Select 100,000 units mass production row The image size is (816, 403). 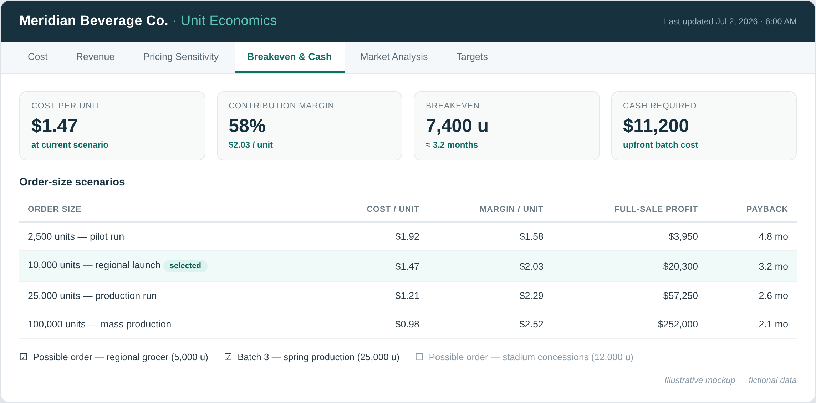click(408, 324)
